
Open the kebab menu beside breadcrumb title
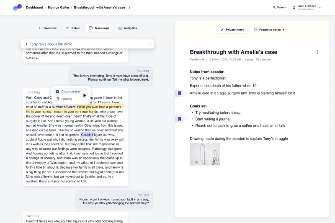click(129, 8)
